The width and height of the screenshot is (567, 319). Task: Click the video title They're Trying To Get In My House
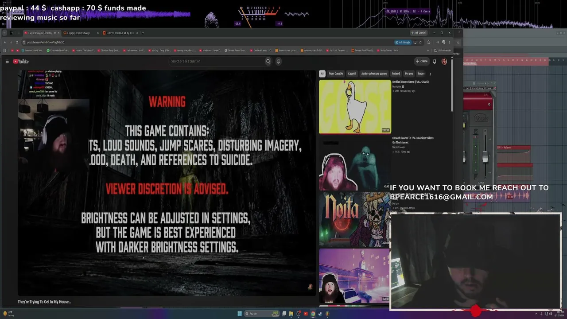(x=44, y=302)
